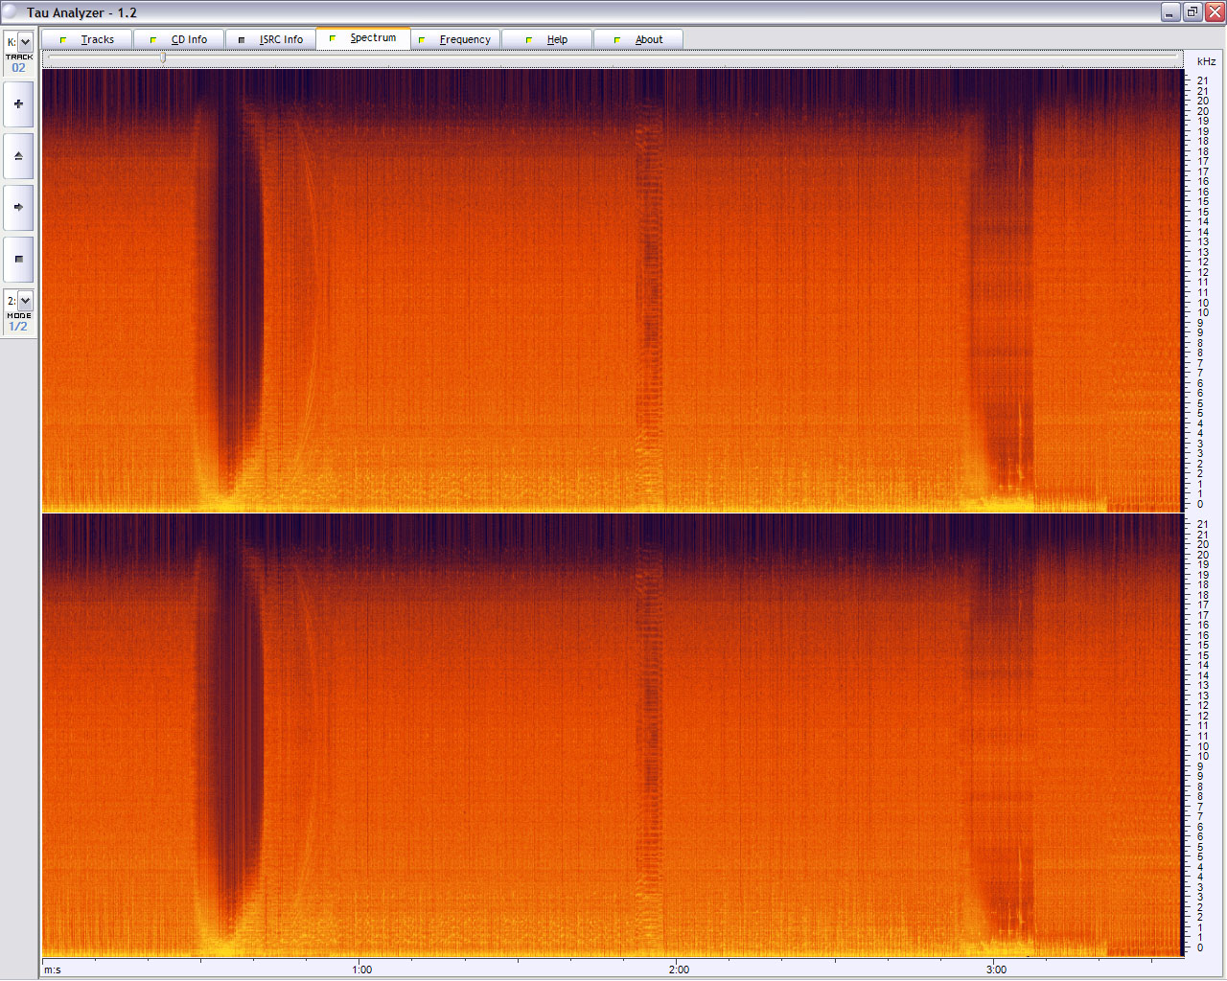This screenshot has height=981, width=1227.
Task: Click the Tau Analyzer title bar icon
Action: 11,12
